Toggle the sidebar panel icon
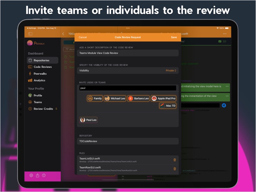Screen dimensions: 256x192 click(30, 34)
